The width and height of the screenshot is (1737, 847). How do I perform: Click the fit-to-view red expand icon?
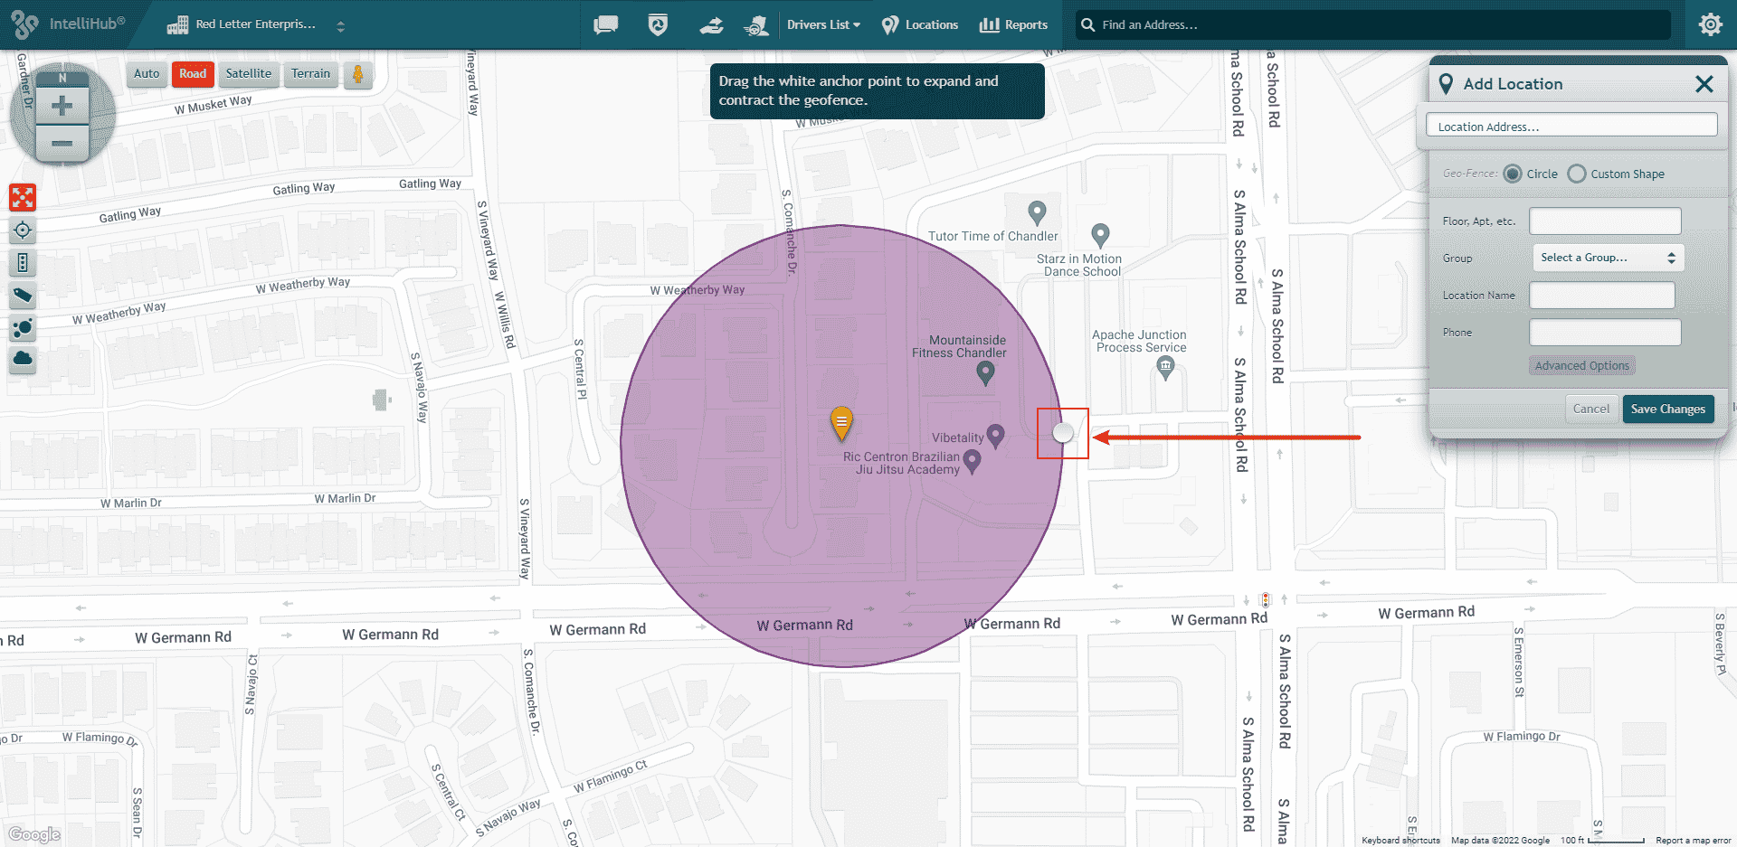23,197
